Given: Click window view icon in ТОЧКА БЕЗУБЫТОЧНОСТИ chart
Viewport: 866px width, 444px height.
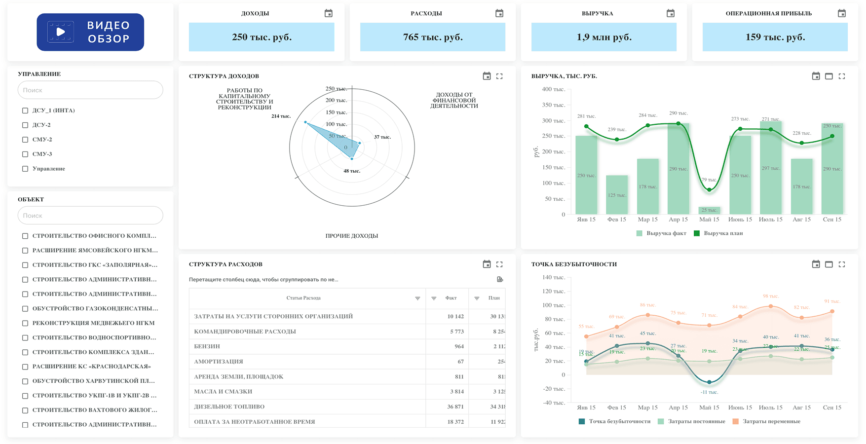Looking at the screenshot, I should (x=829, y=264).
